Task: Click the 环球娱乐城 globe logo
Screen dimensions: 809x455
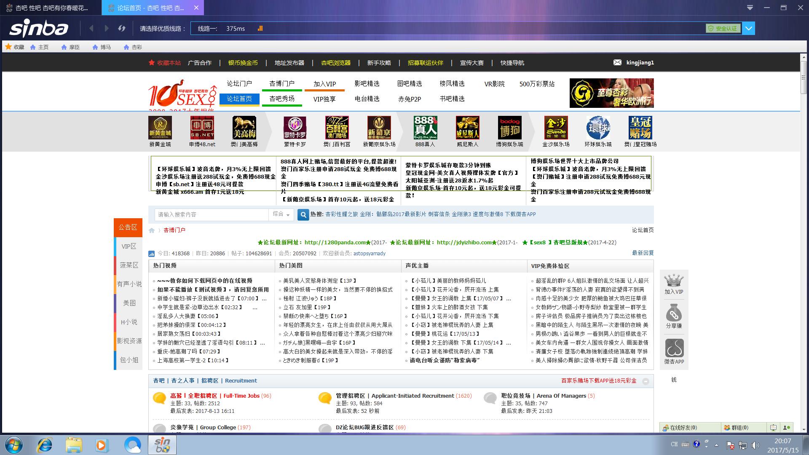Action: point(598,128)
